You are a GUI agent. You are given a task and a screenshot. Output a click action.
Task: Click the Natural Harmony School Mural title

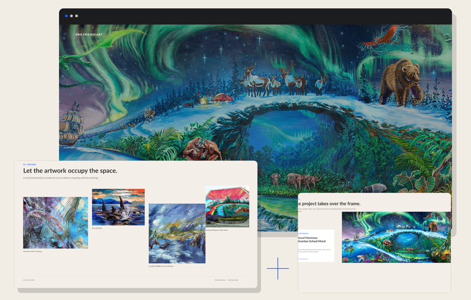(312, 240)
